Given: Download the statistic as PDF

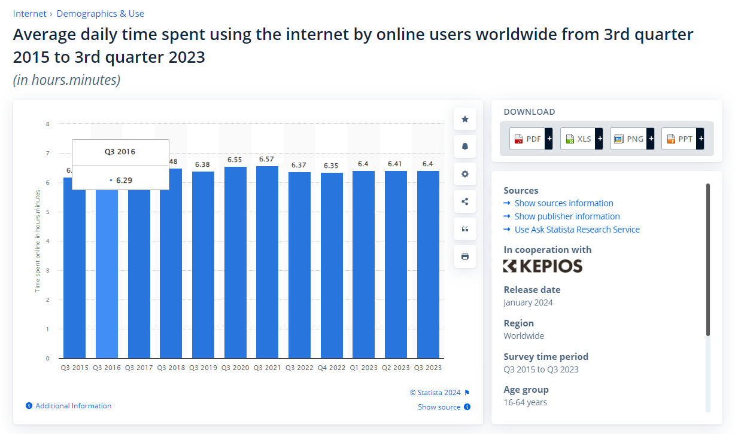Looking at the screenshot, I should (527, 139).
